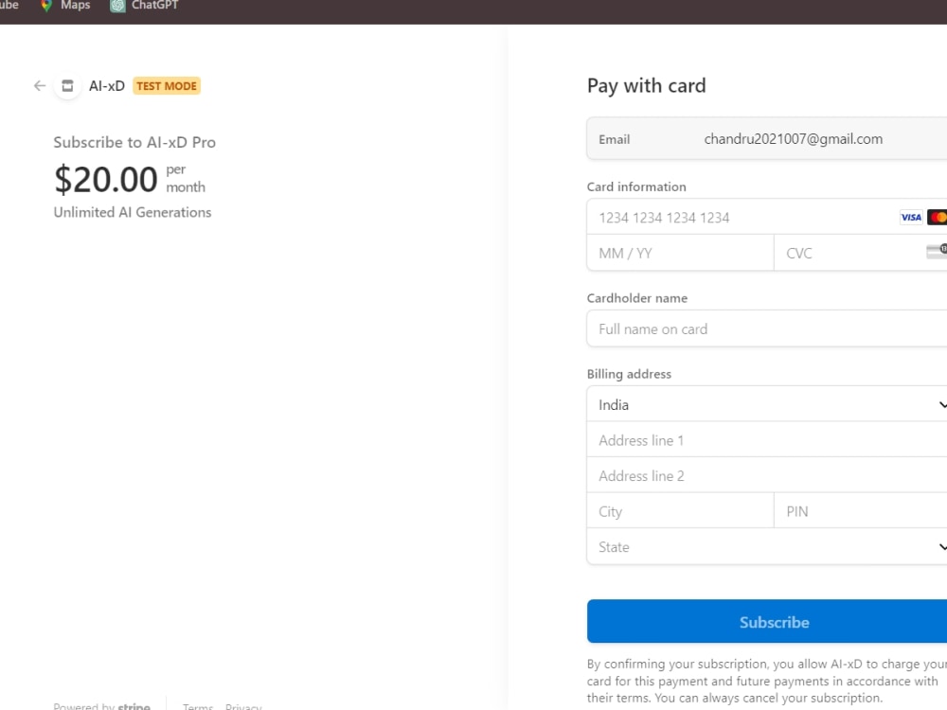Click the Visa card brand icon
947x710 pixels.
point(911,218)
